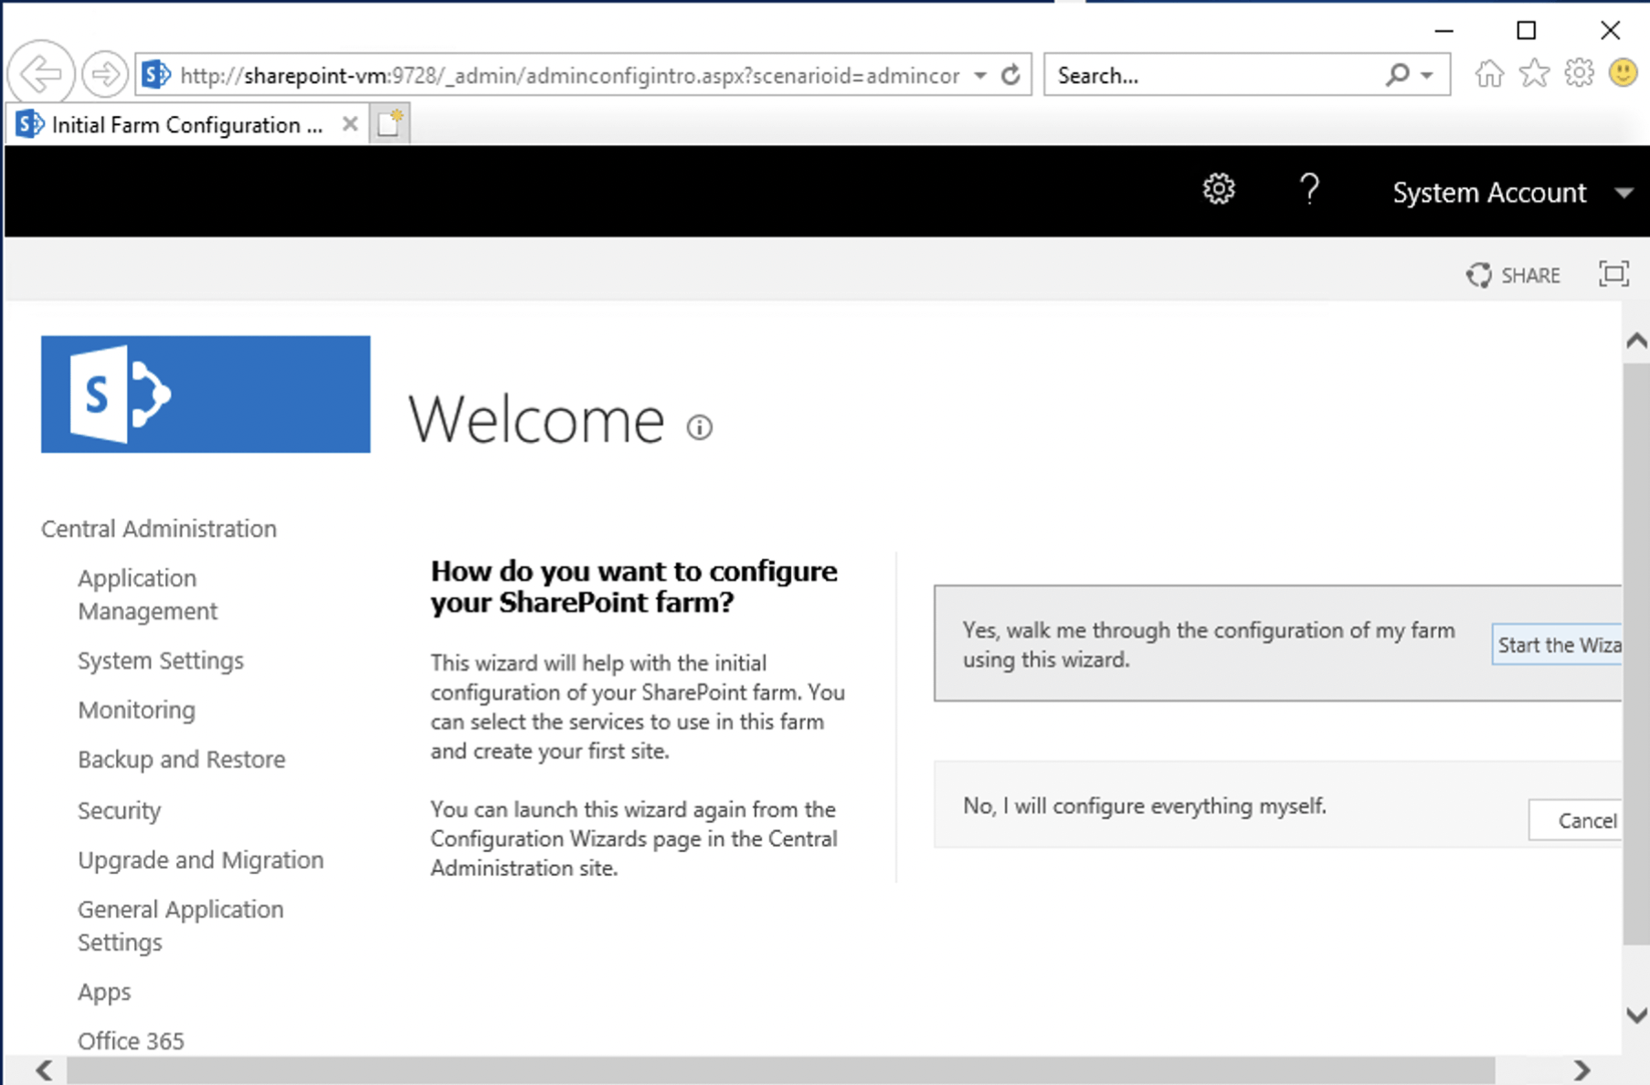Click the smiley feedback icon
This screenshot has height=1085, width=1650.
coord(1624,73)
